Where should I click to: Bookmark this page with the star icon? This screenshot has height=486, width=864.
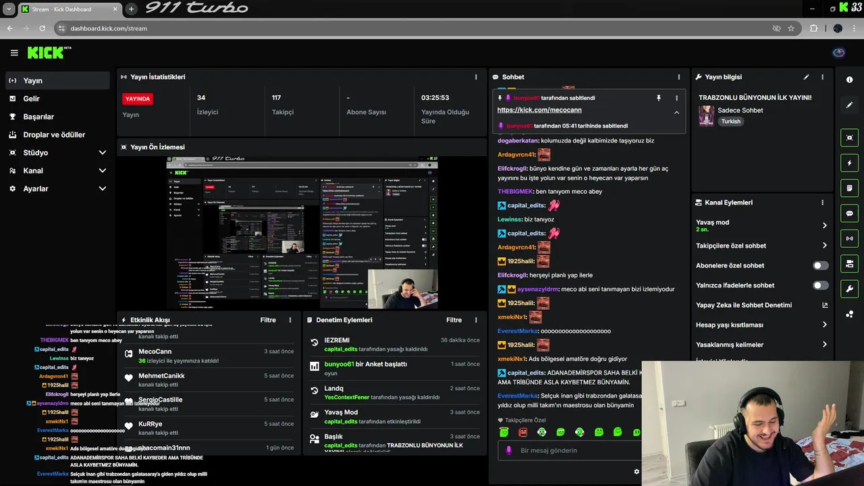pyautogui.click(x=791, y=28)
